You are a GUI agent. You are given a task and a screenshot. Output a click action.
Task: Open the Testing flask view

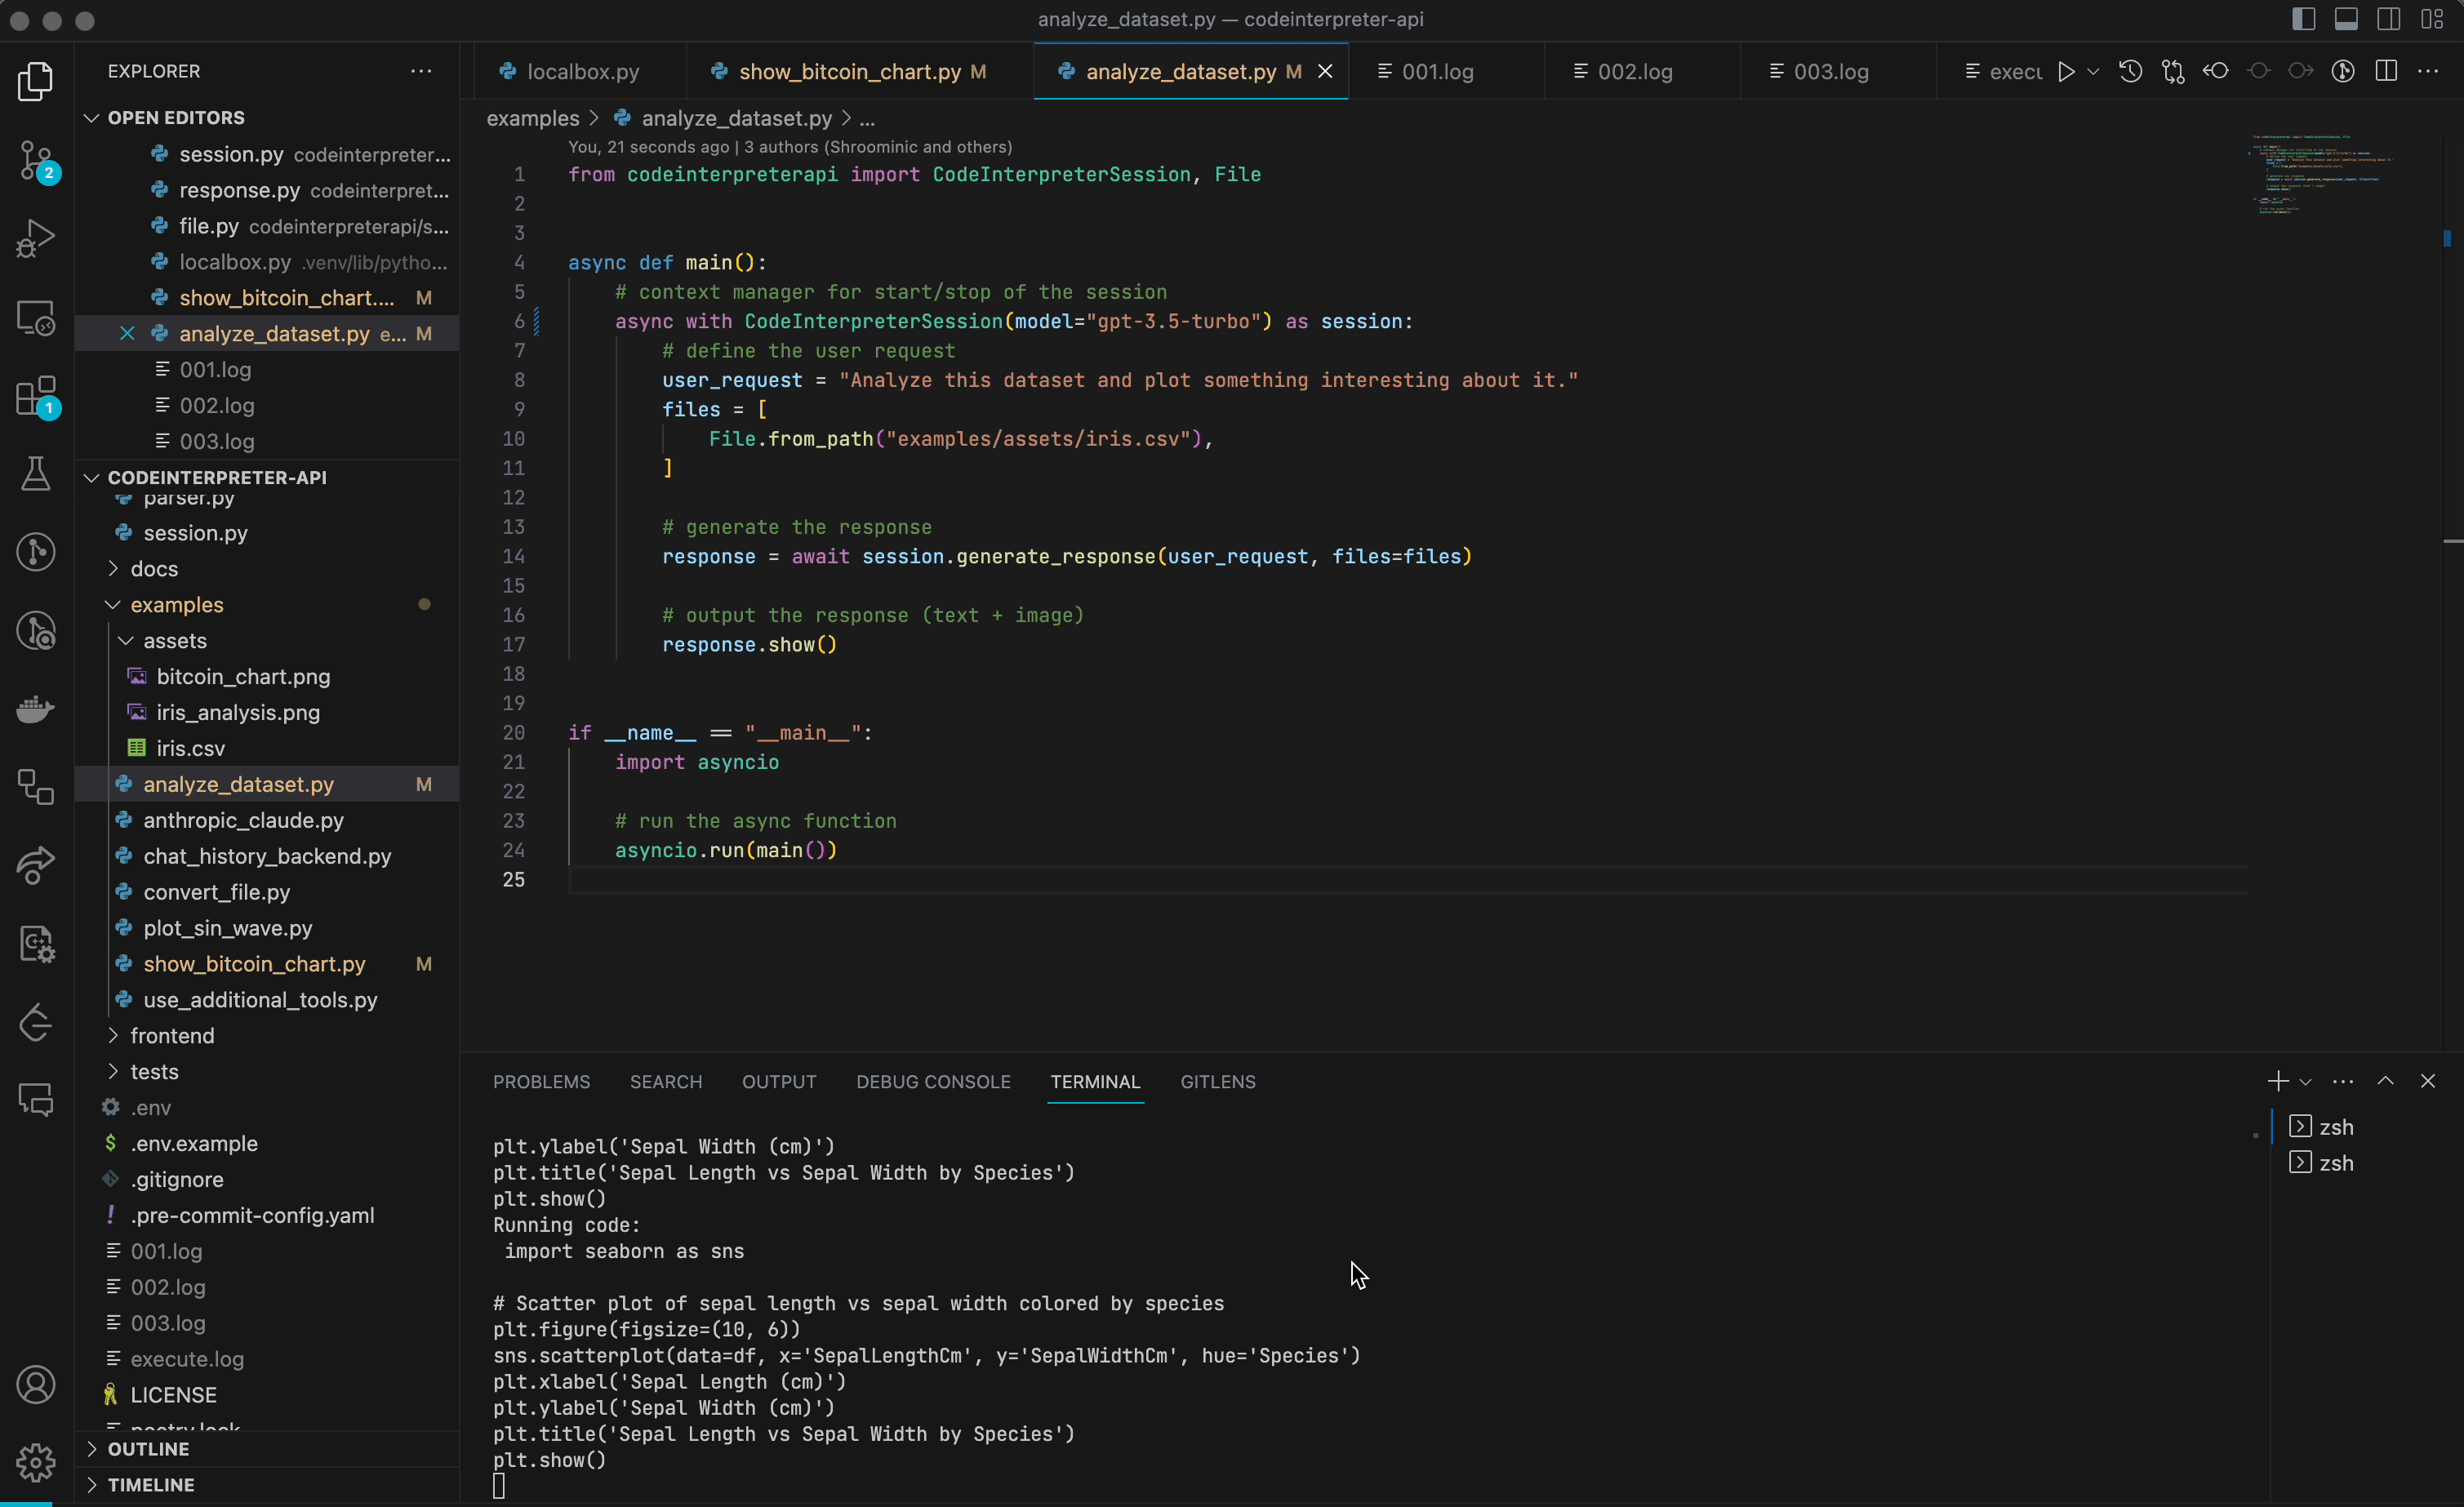(36, 474)
